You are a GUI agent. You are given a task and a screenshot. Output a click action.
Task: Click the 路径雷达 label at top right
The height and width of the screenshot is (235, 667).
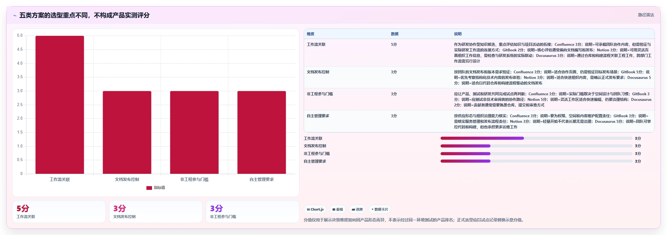[646, 15]
